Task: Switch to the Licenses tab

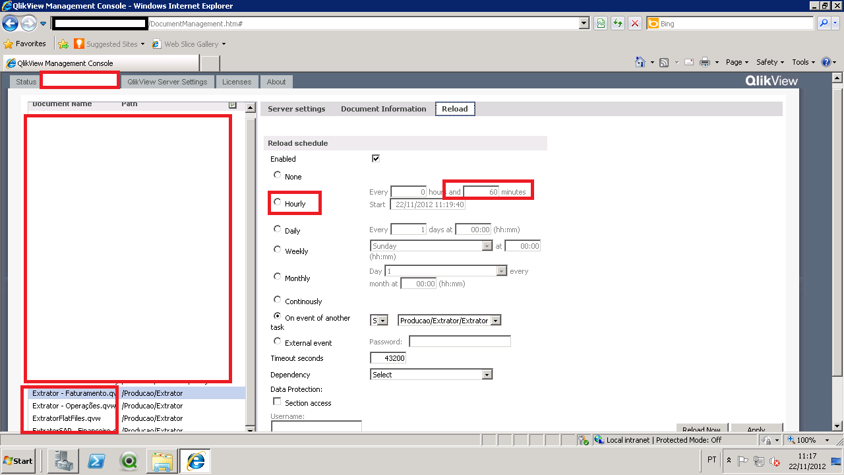Action: tap(237, 82)
